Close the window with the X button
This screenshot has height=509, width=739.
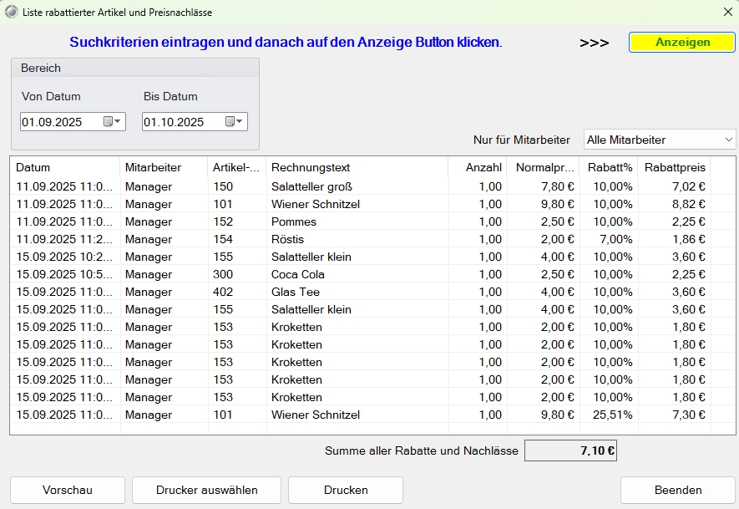[727, 12]
